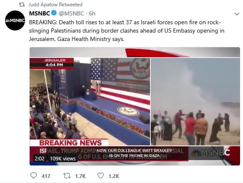Click the 109K views label
Image resolution: width=243 pixels, height=183 pixels.
(63, 158)
